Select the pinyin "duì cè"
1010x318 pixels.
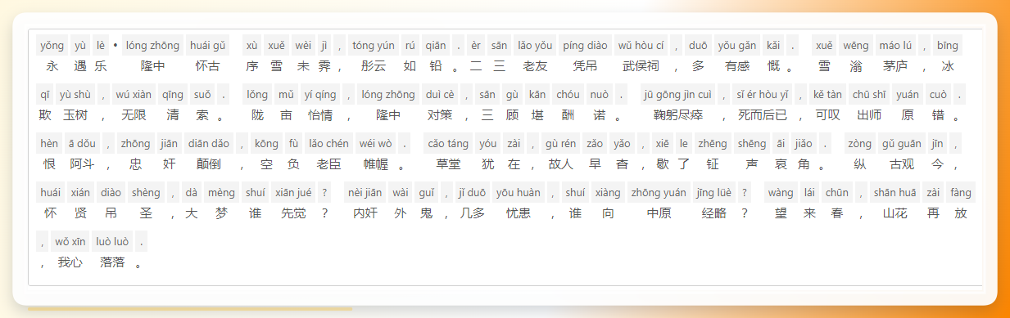pos(441,94)
